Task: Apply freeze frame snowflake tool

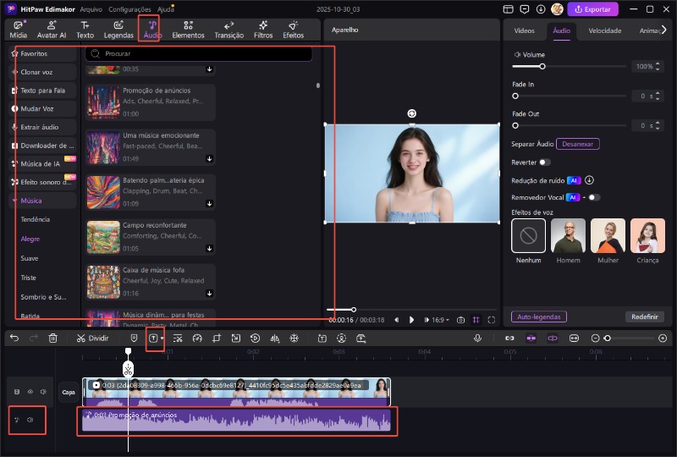Action: [294, 339]
